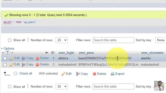Screen dimensions: 166x93
Task: Click the aladdin user_nicename cell
Action: click(146, 58)
